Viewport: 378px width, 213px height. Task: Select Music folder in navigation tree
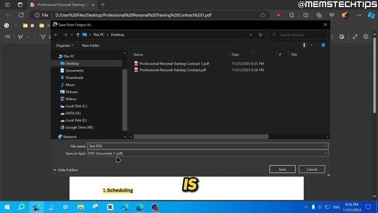(67, 85)
